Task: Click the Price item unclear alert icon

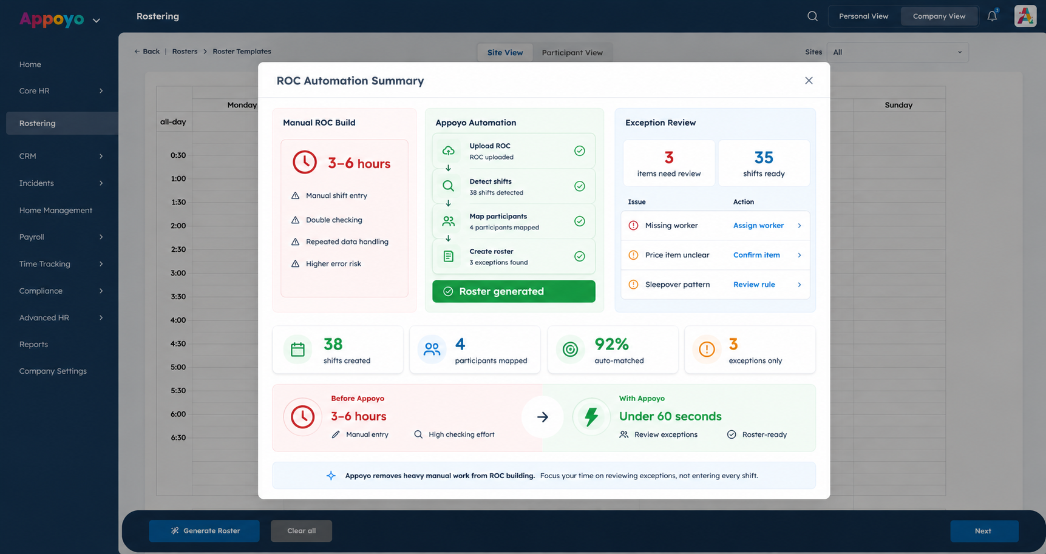Action: (633, 255)
